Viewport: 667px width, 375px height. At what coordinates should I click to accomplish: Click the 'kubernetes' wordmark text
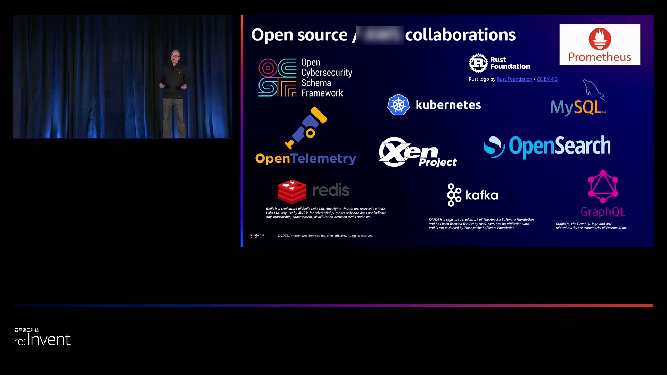point(448,105)
